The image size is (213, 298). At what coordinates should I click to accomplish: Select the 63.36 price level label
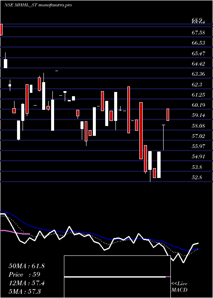pyautogui.click(x=199, y=74)
